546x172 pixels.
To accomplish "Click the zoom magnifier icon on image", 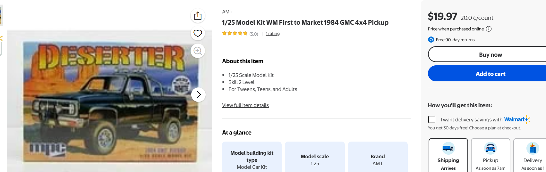I will pos(198,51).
